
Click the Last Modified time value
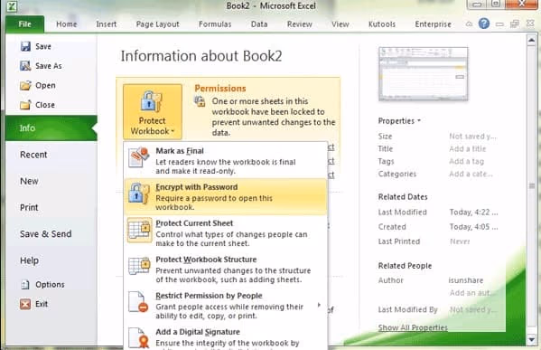tap(473, 213)
